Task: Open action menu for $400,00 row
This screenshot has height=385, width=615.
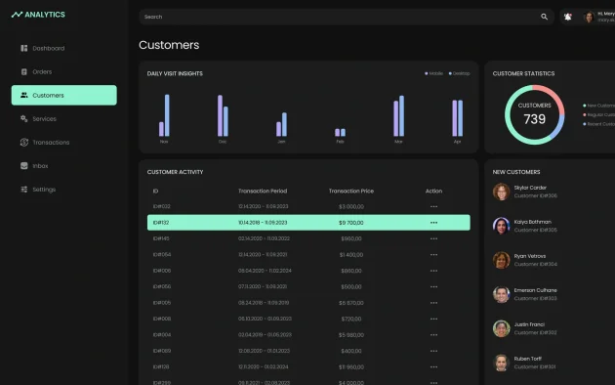Action: click(433, 351)
